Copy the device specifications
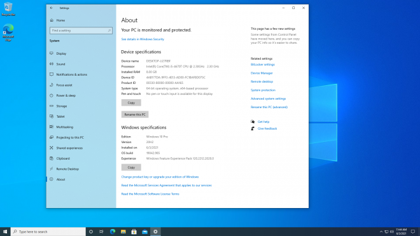This screenshot has height=236, width=420. click(131, 102)
